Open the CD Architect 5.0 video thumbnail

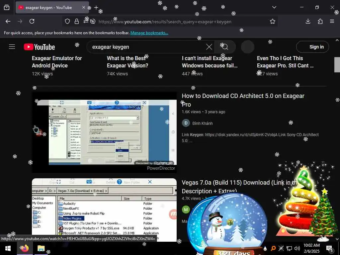tap(104, 132)
